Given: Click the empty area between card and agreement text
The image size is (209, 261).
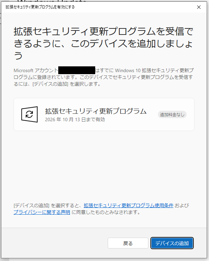Looking at the screenshot, I should [103, 166].
